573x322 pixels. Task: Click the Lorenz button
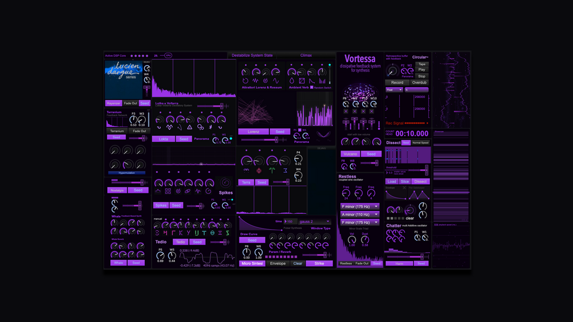coord(253,132)
